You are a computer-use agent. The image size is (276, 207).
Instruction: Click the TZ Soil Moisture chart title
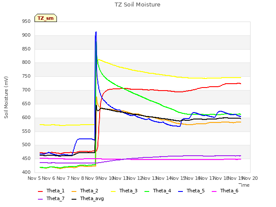pyautogui.click(x=138, y=5)
